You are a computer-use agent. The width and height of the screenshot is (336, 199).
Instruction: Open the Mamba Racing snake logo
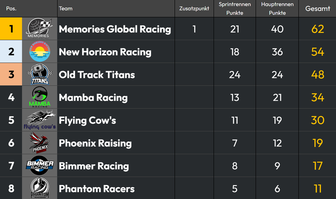(40, 97)
